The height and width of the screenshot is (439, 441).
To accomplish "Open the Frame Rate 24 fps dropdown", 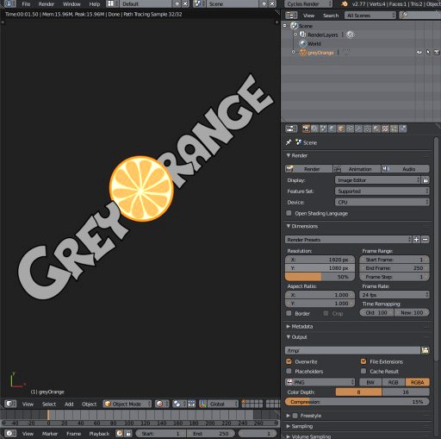I will pyautogui.click(x=394, y=295).
